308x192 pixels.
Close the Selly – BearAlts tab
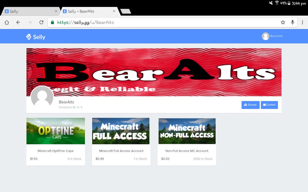point(114,11)
